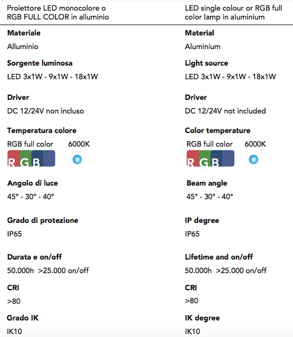Click the >80 value under Italian CRI
This screenshot has height=337, width=293.
pos(14,302)
